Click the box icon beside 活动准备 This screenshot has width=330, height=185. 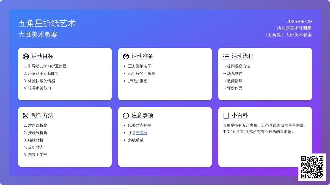tap(126, 56)
